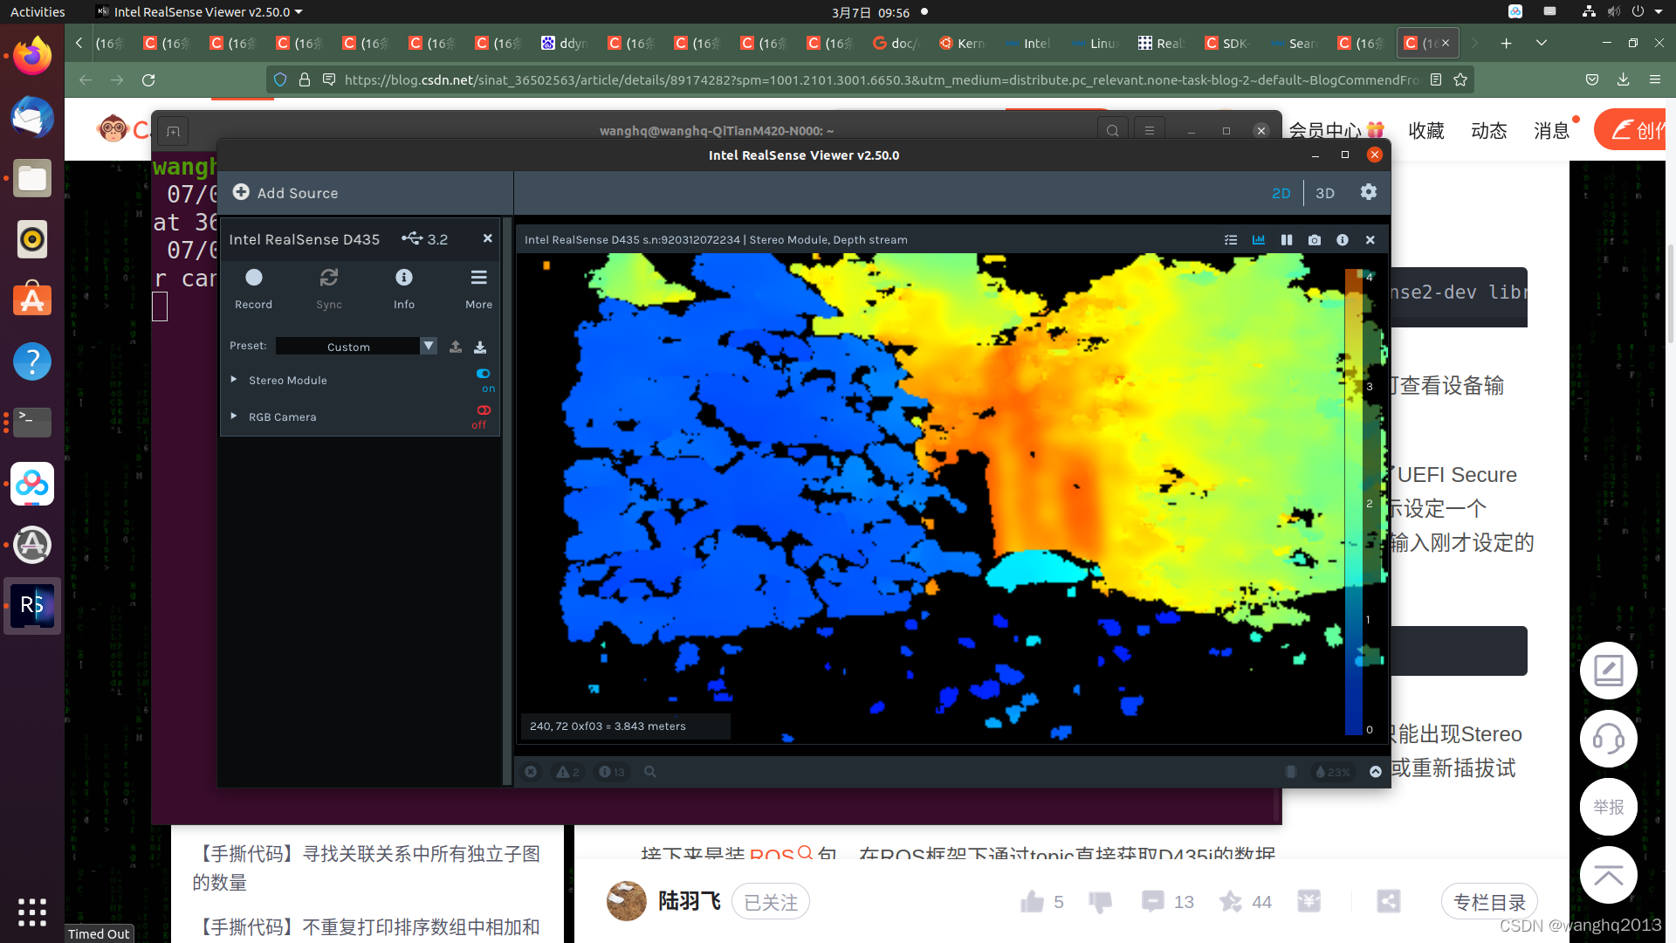Switch to the Kern browser tab

pyautogui.click(x=963, y=43)
